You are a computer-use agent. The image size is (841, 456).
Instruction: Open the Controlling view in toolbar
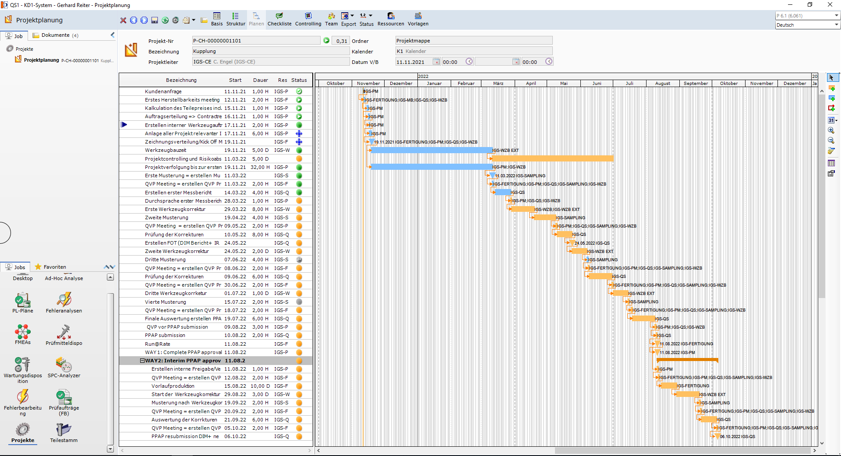tap(308, 19)
